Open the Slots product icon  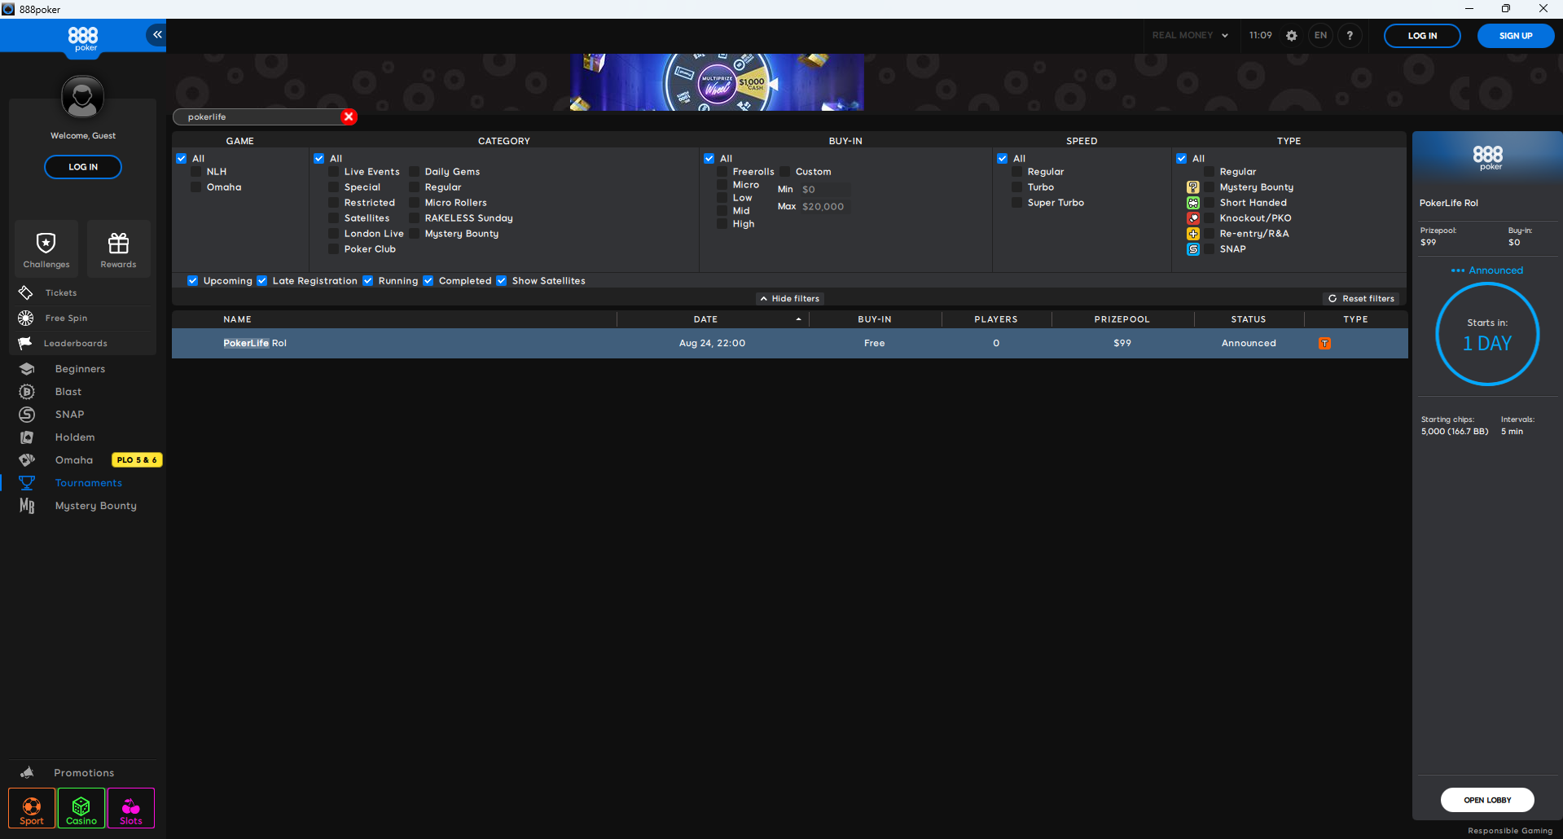click(131, 809)
